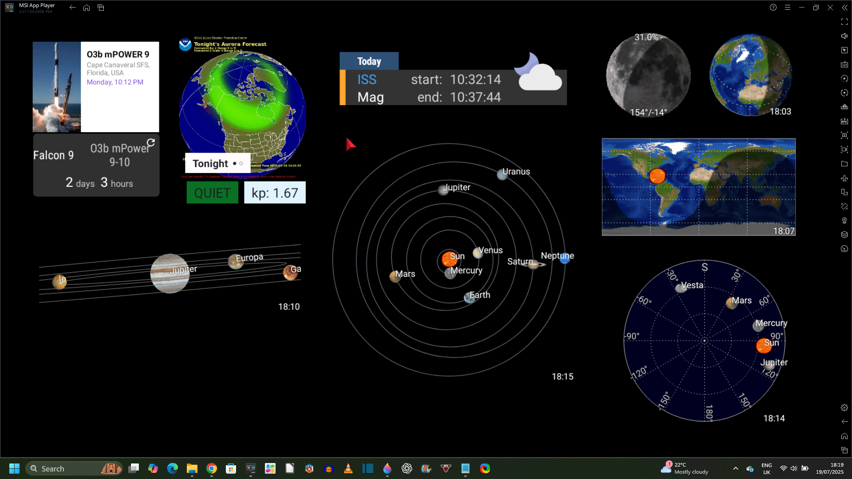Toggle fullscreen from the MSI App Player sidebar

(x=844, y=22)
